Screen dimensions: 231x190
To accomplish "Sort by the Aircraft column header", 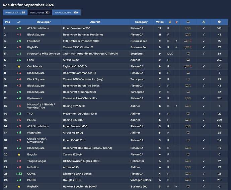I will coord(95,22).
